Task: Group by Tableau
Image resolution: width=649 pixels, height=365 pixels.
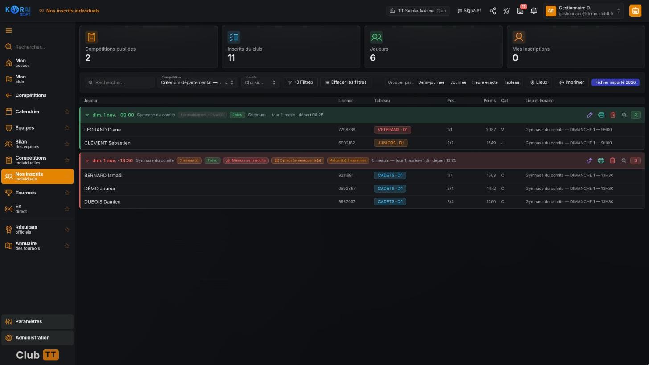Action: tap(511, 82)
